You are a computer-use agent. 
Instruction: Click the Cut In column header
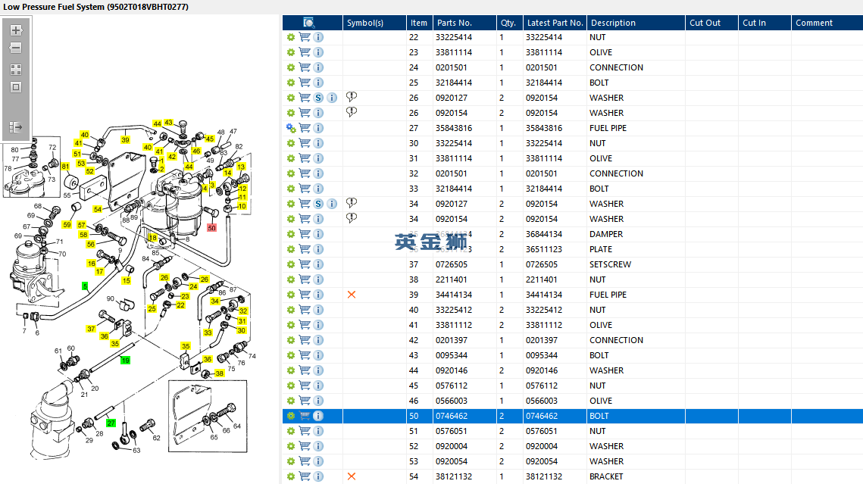[754, 23]
